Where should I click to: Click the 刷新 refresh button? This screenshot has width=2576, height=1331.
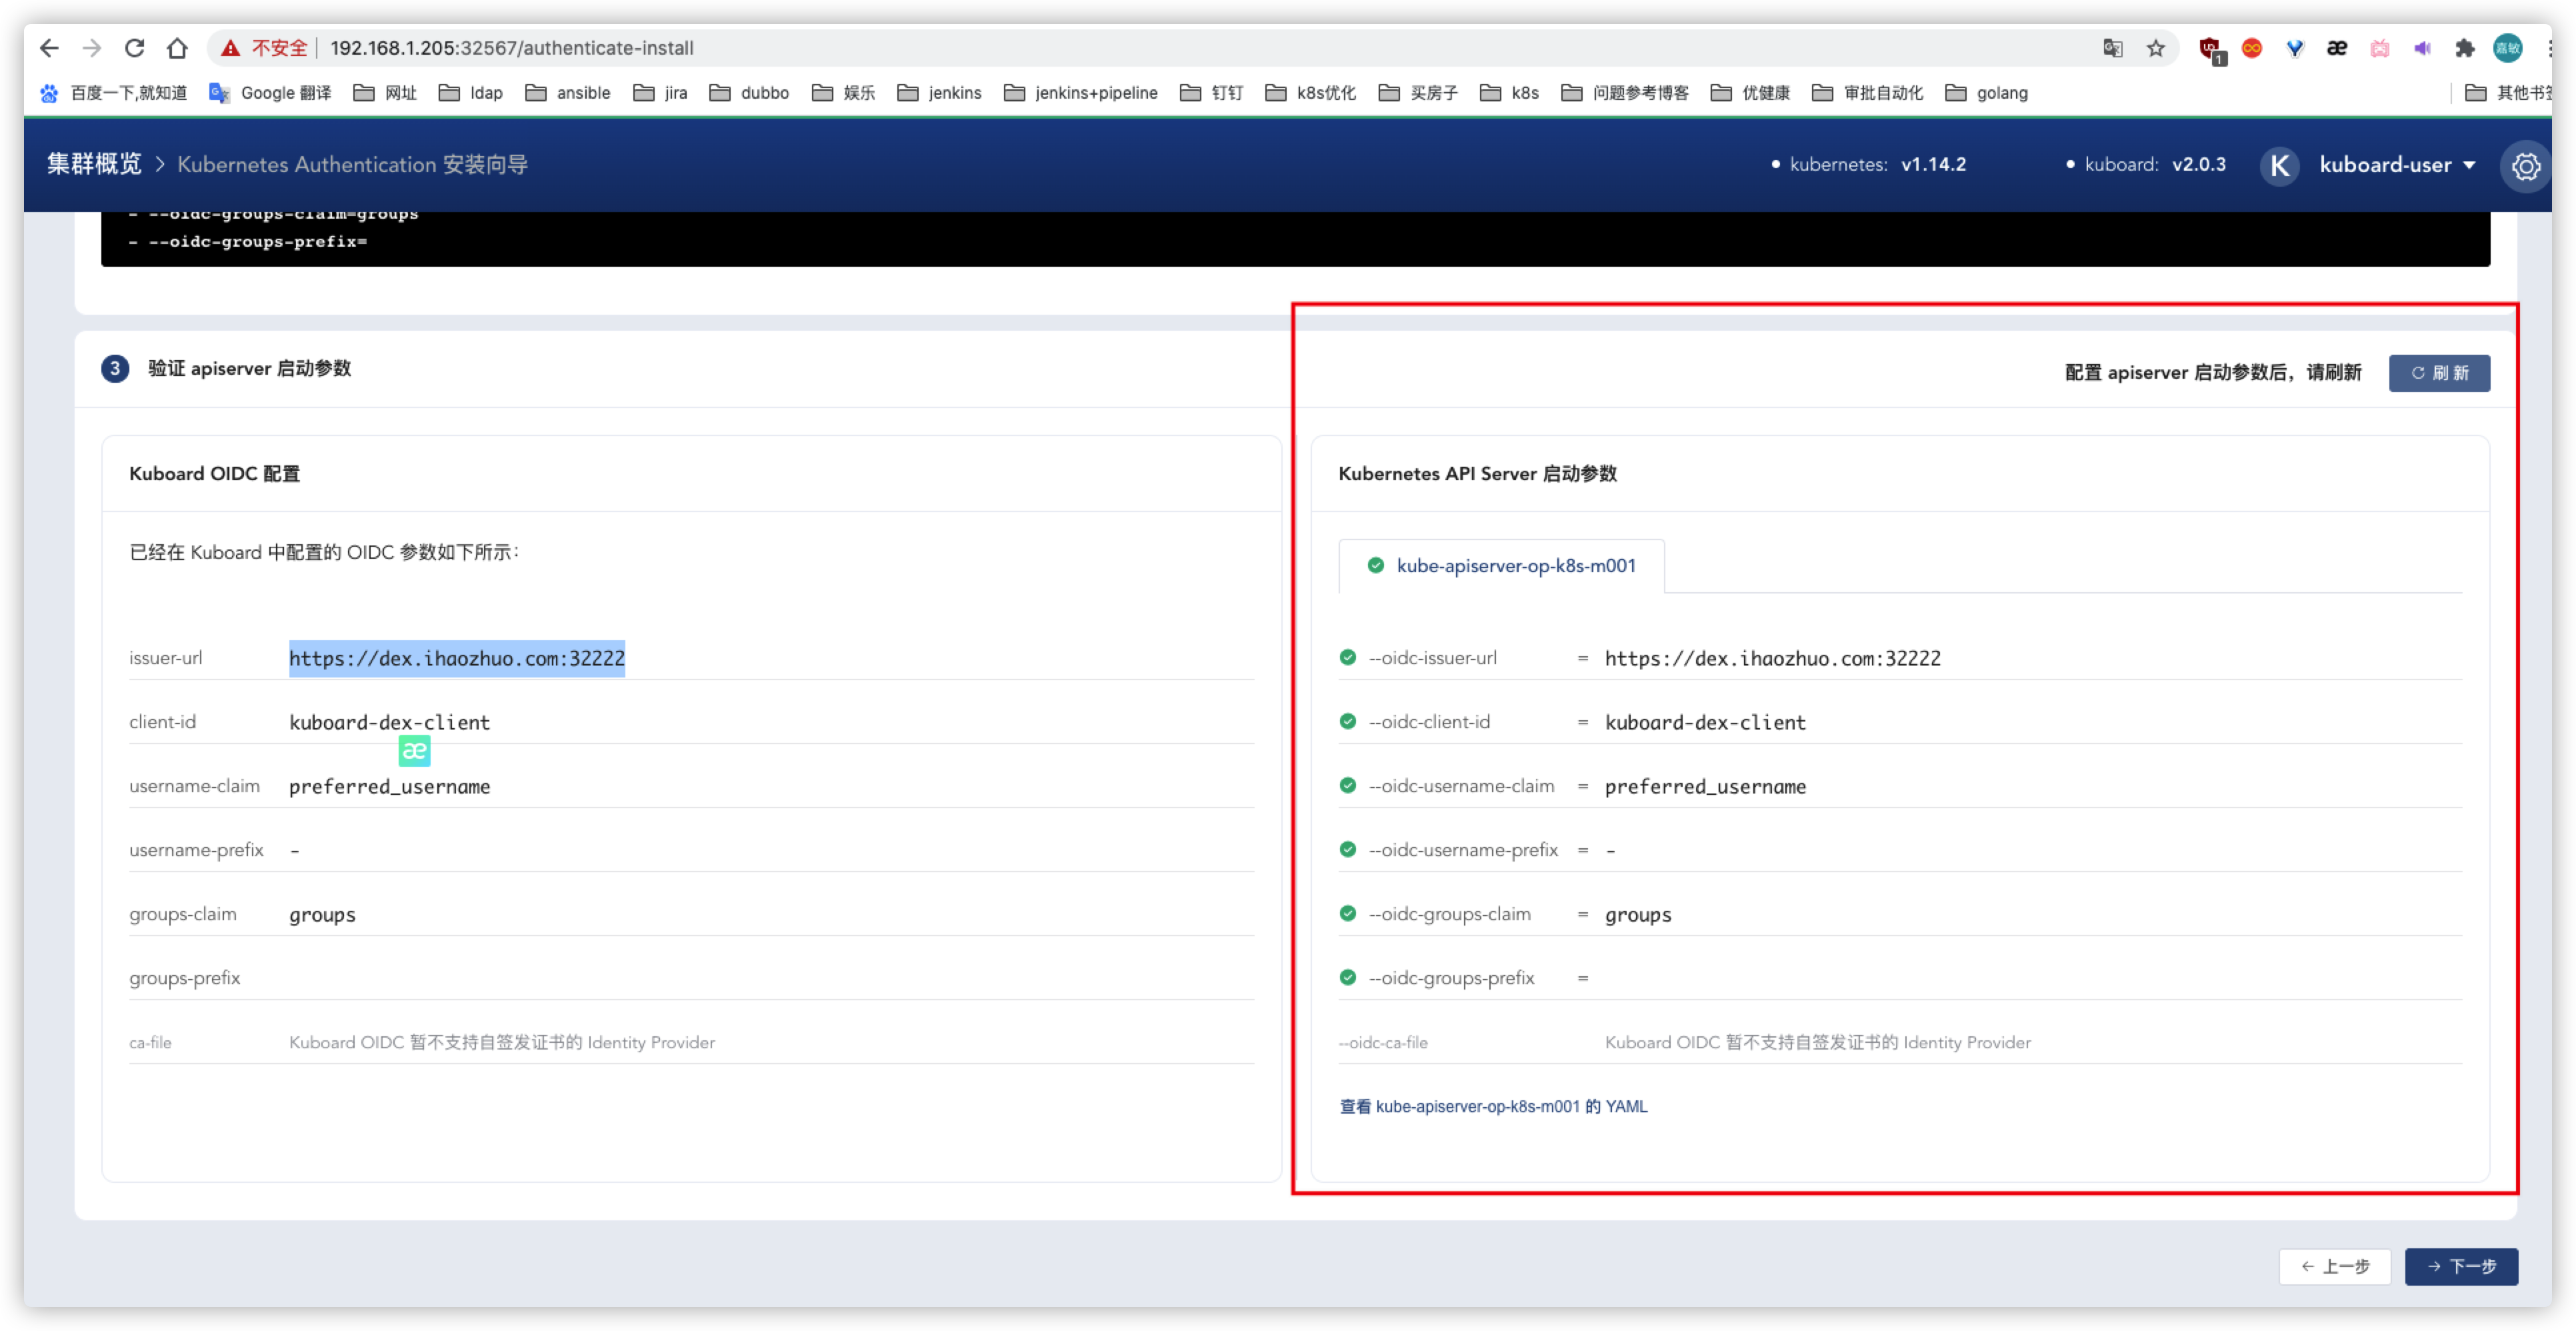(2439, 373)
